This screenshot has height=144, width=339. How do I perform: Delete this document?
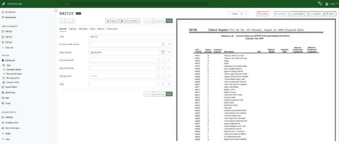[263, 14]
